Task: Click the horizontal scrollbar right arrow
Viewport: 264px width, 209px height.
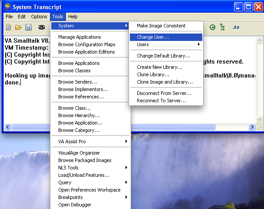Action: click(252, 127)
